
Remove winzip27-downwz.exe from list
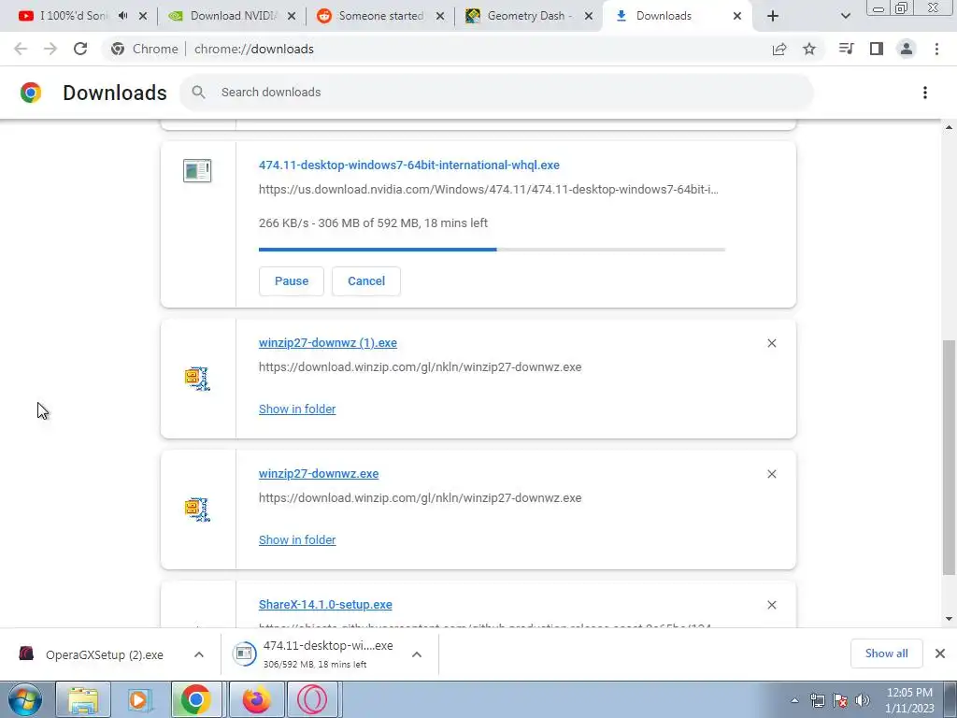771,474
